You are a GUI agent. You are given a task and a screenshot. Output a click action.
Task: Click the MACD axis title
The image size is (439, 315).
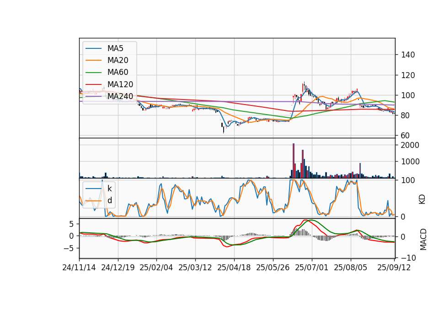point(423,240)
